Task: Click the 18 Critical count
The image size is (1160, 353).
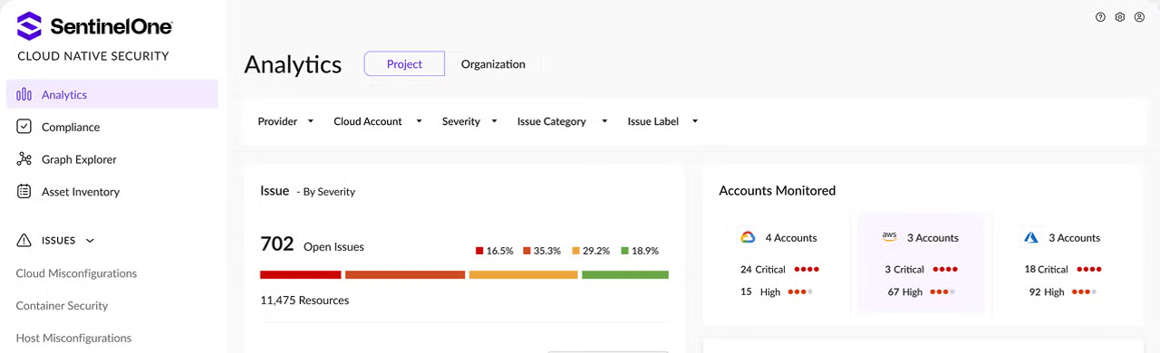Action: [1046, 270]
